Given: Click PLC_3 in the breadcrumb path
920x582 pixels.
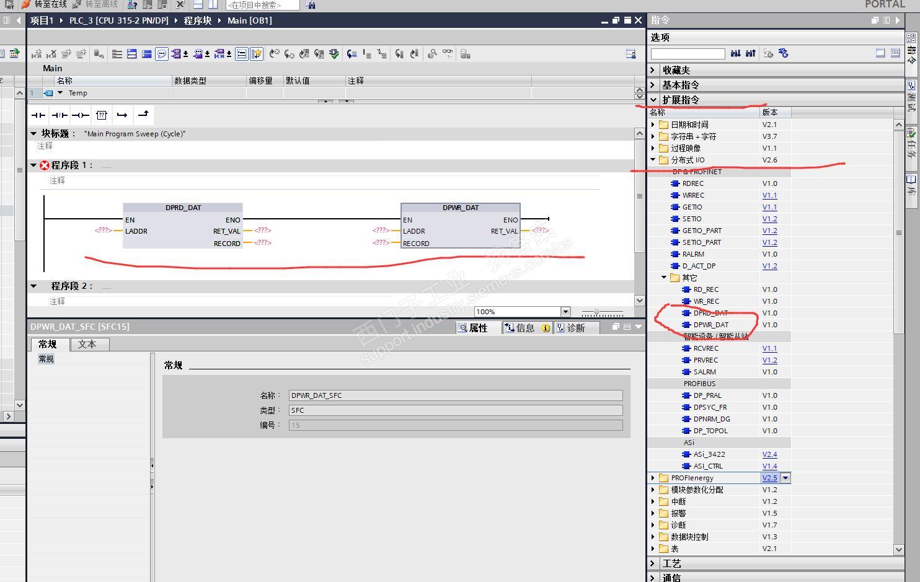Looking at the screenshot, I should tap(118, 20).
